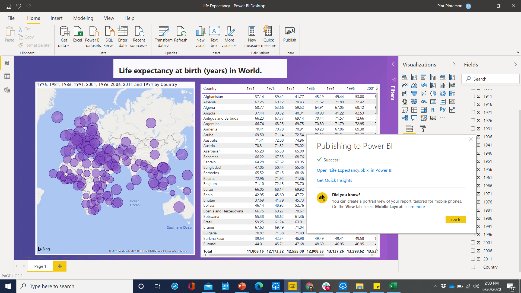Check the 1911 field checkbox
The height and width of the screenshot is (293, 521).
(473, 96)
